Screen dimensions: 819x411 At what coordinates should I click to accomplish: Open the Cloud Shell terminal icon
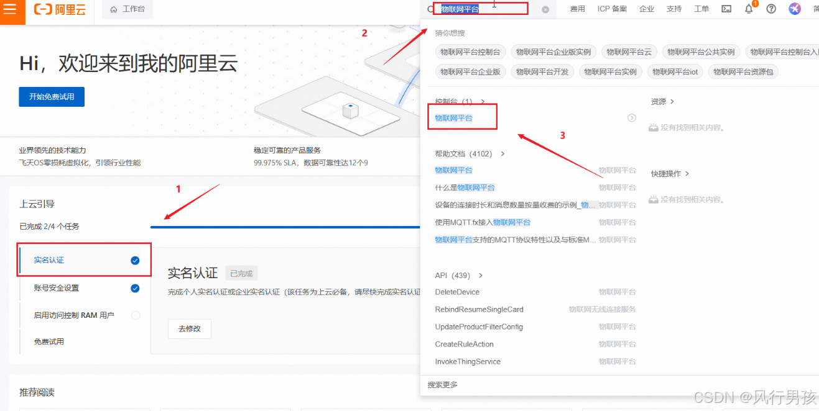click(726, 9)
